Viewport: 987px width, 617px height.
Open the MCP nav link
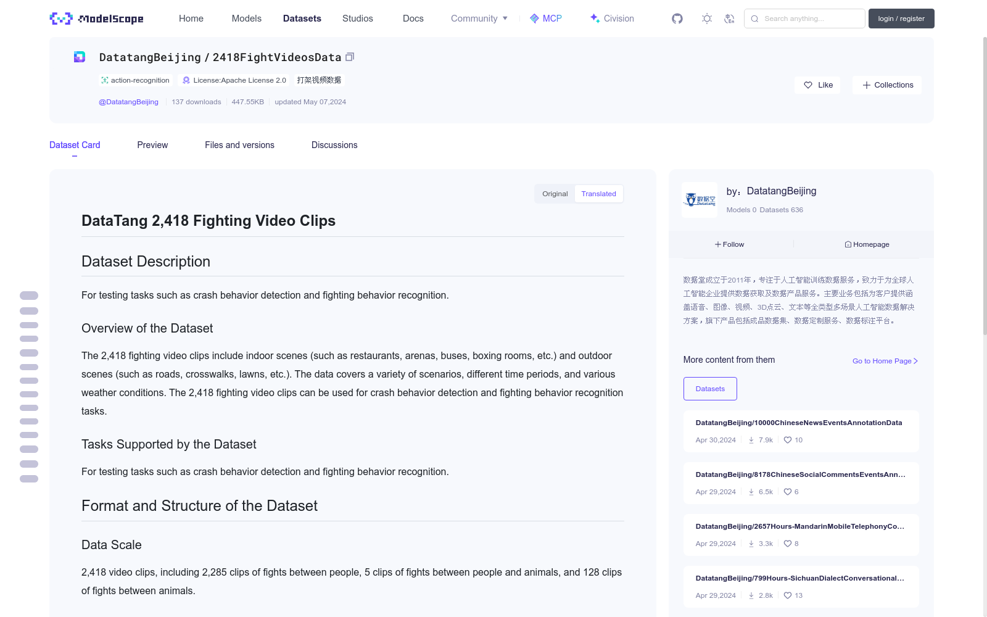546,19
